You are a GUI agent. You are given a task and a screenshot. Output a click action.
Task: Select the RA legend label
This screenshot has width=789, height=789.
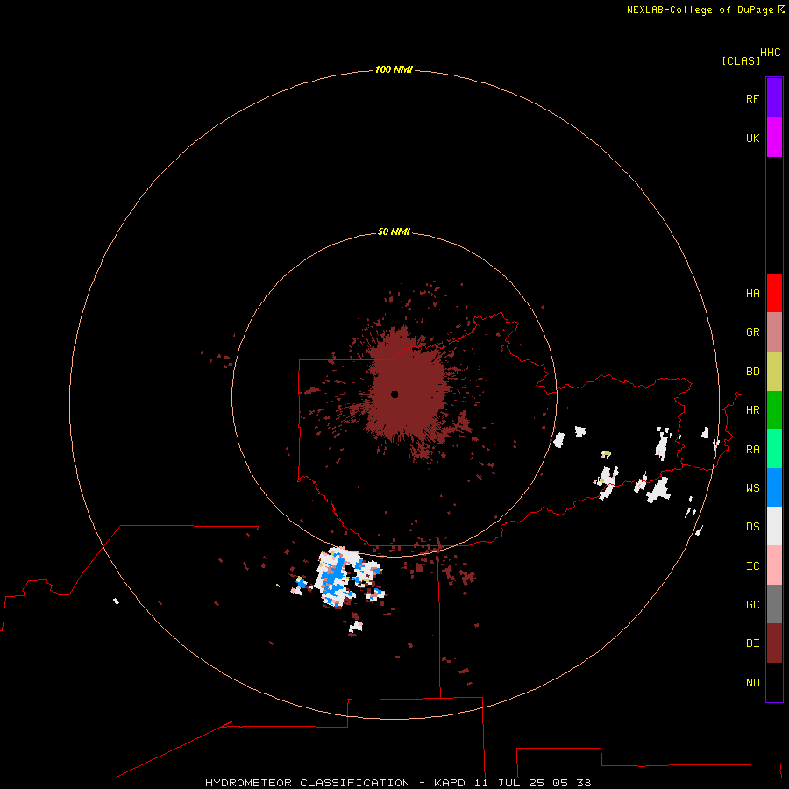click(x=753, y=450)
